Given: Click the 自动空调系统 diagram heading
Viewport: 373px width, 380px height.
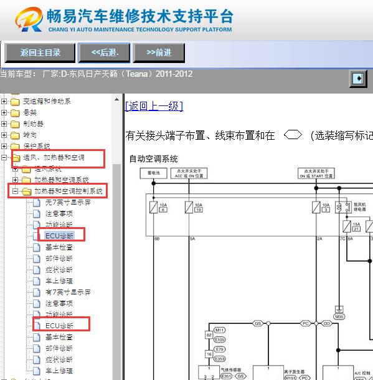Looking at the screenshot, I should tap(154, 159).
